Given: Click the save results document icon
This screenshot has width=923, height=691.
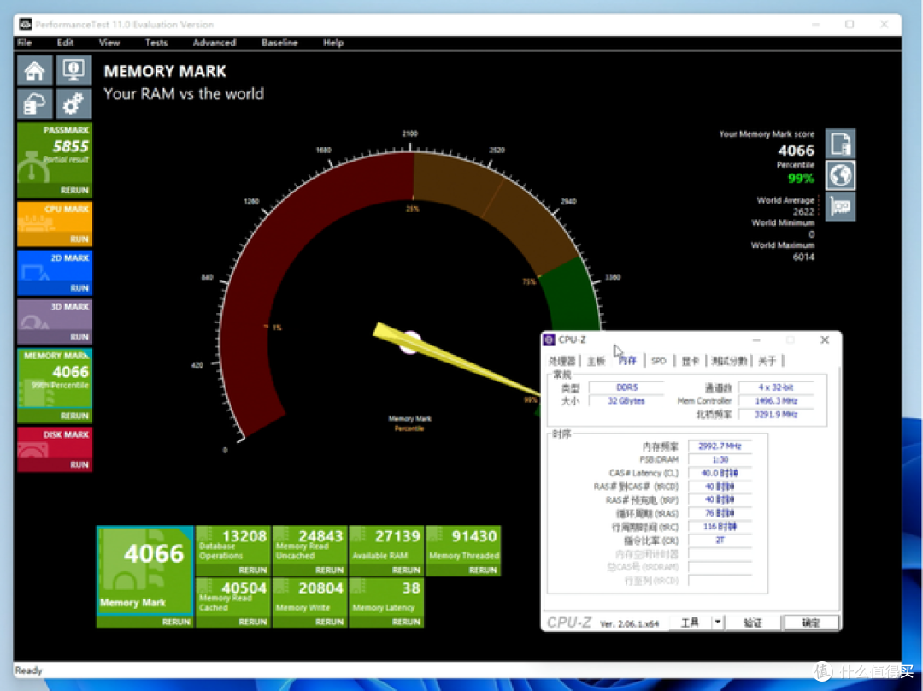Looking at the screenshot, I should (x=841, y=143).
